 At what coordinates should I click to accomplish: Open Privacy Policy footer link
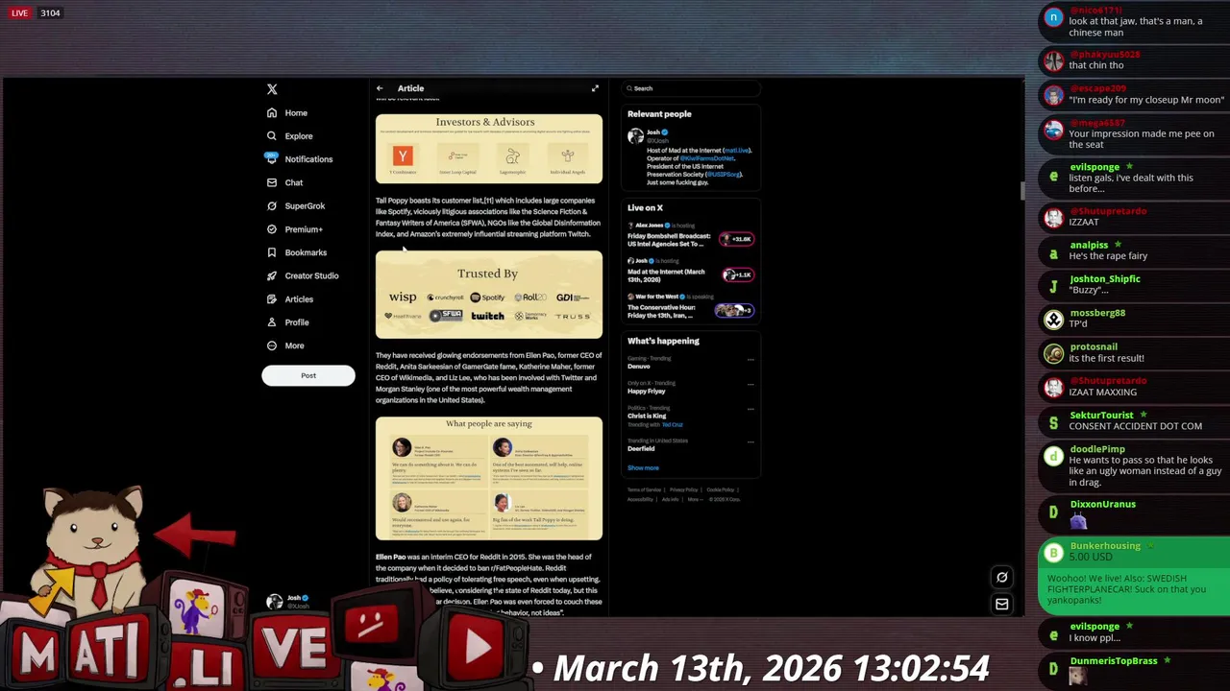(x=683, y=489)
